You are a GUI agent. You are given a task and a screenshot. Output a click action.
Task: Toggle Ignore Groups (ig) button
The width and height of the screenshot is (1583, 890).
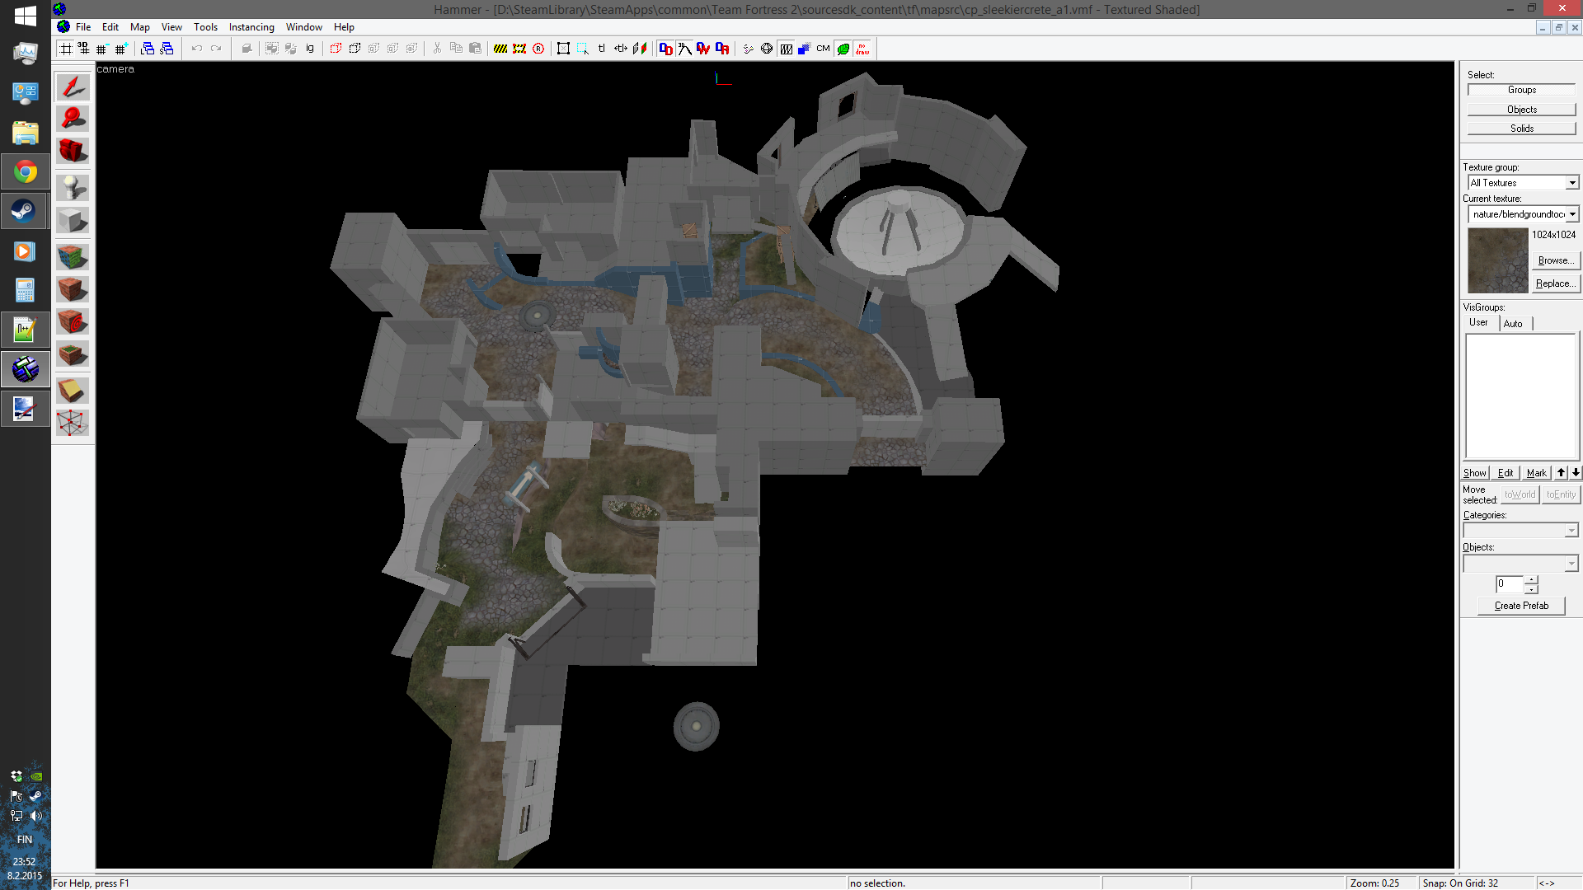[x=310, y=49]
